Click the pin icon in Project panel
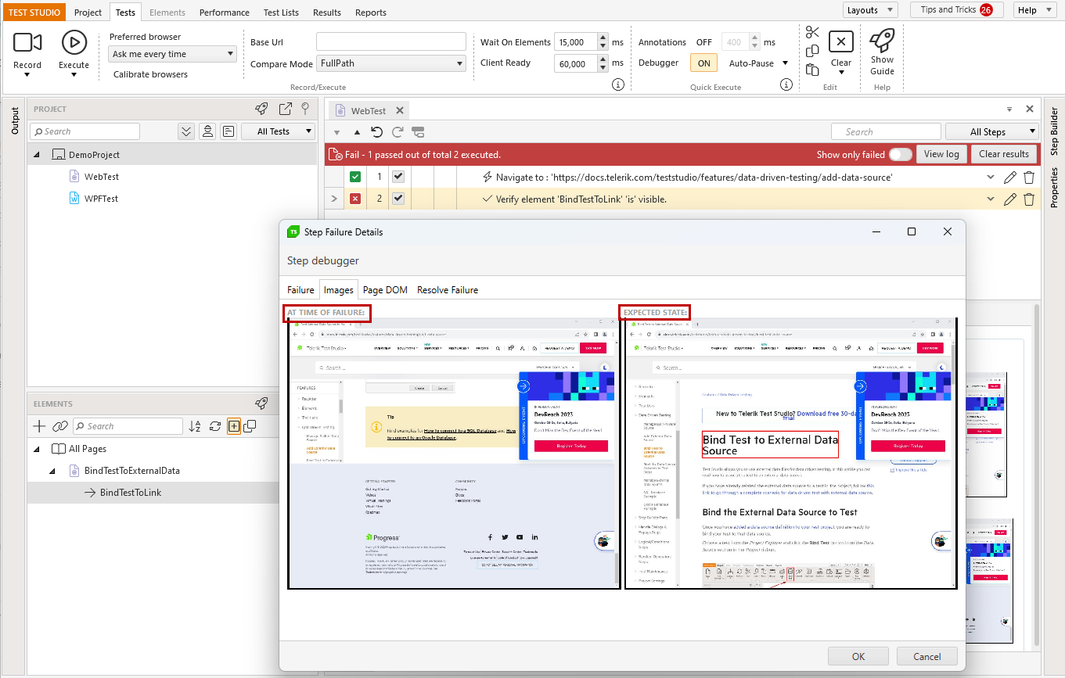The height and width of the screenshot is (678, 1065). pyautogui.click(x=306, y=109)
